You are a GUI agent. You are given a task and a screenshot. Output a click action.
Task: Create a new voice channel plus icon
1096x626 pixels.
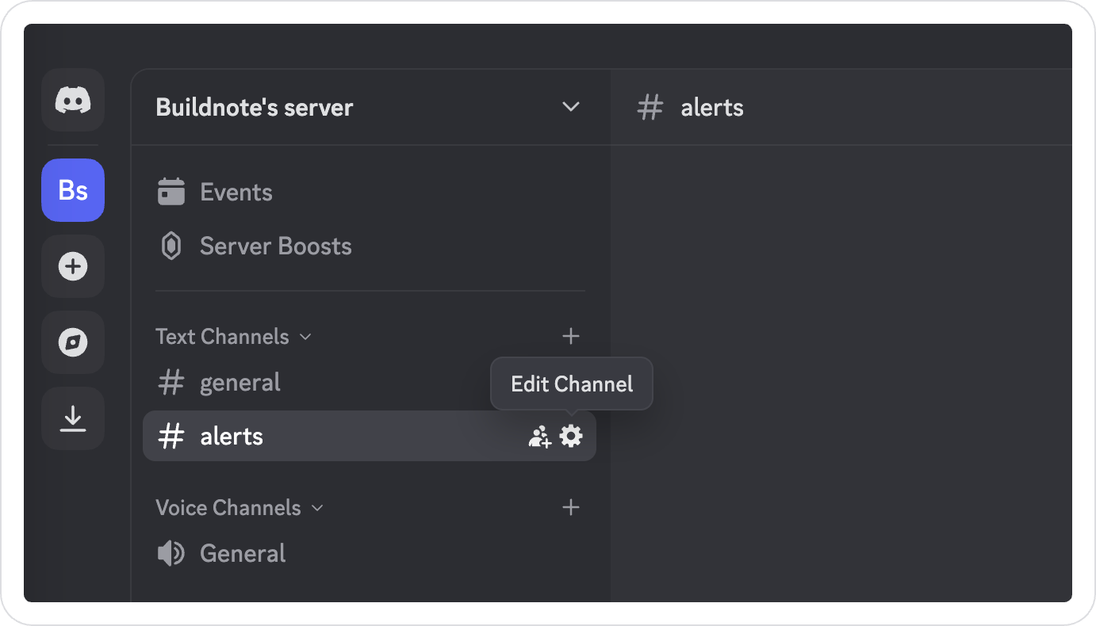coord(571,507)
